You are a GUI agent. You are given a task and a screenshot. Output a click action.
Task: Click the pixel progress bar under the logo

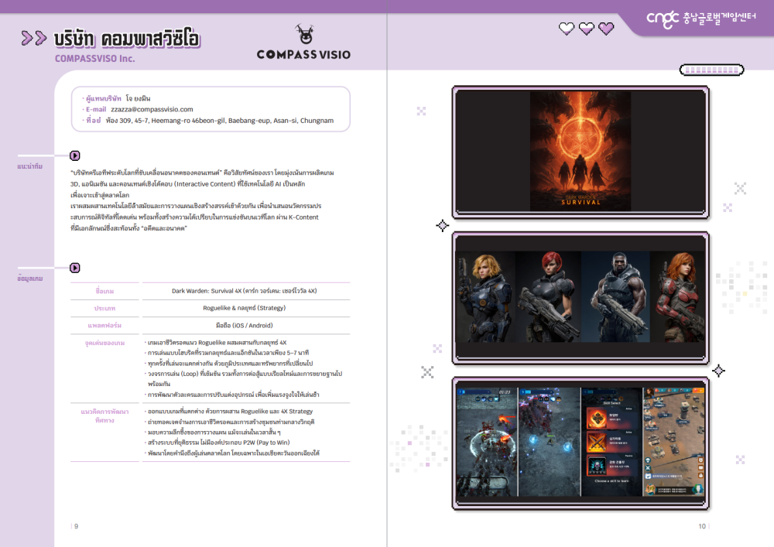pos(711,70)
